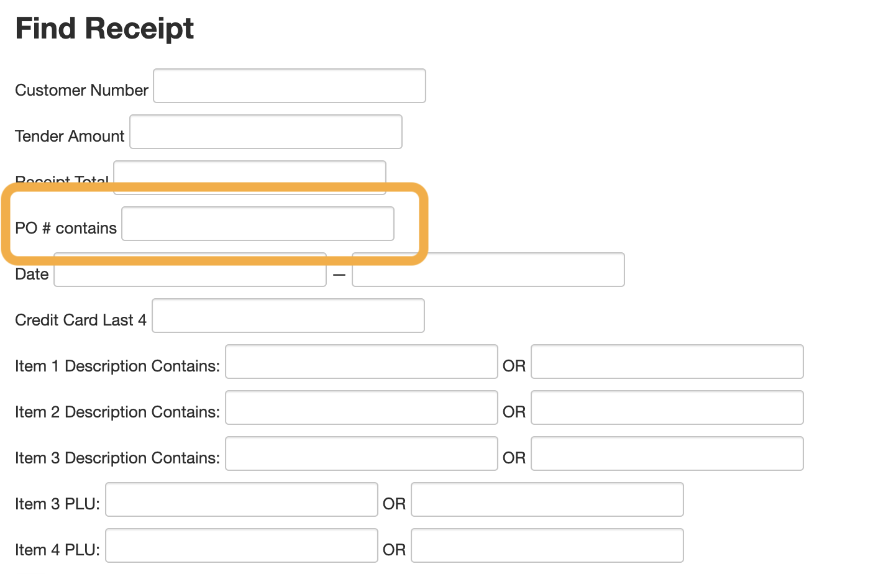Select Item 2 Description alternate OR field
This screenshot has width=891, height=574.
pyautogui.click(x=667, y=408)
